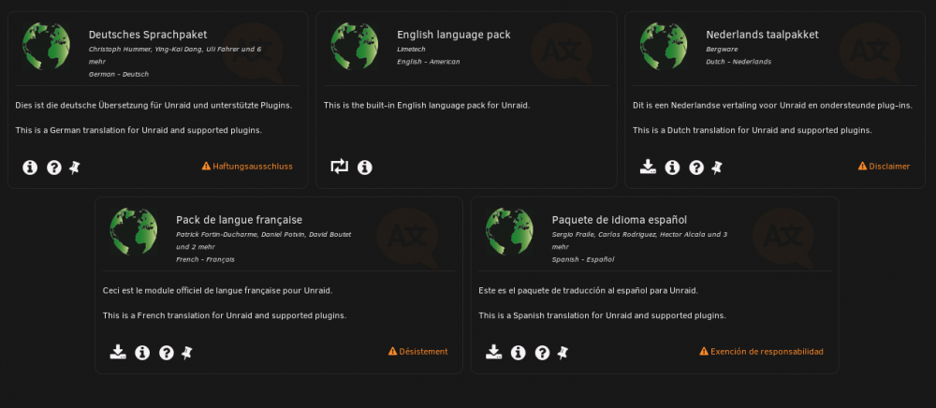Select the Pack de langue française title
The width and height of the screenshot is (936, 408).
click(240, 220)
